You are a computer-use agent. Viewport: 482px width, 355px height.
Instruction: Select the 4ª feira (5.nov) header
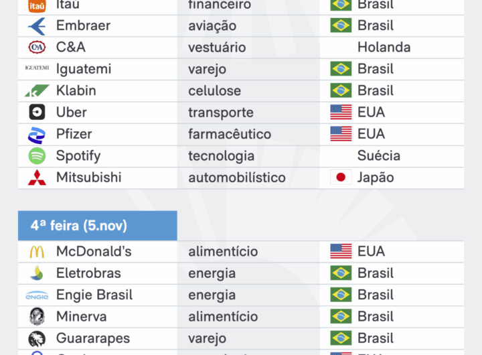(x=98, y=226)
